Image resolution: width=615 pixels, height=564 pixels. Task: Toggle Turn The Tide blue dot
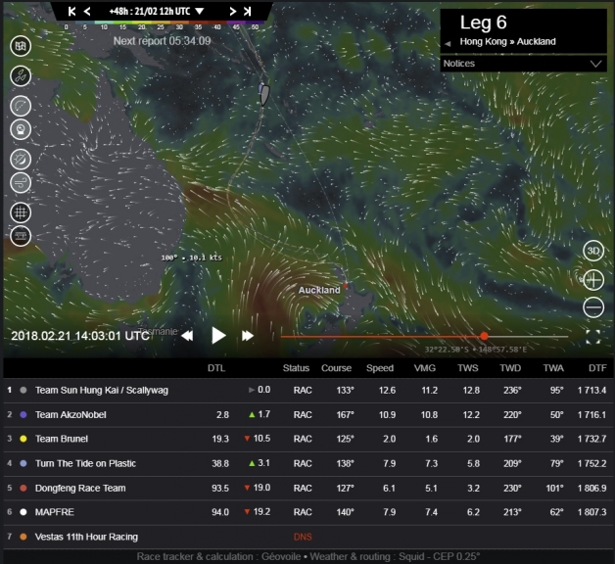pos(24,463)
